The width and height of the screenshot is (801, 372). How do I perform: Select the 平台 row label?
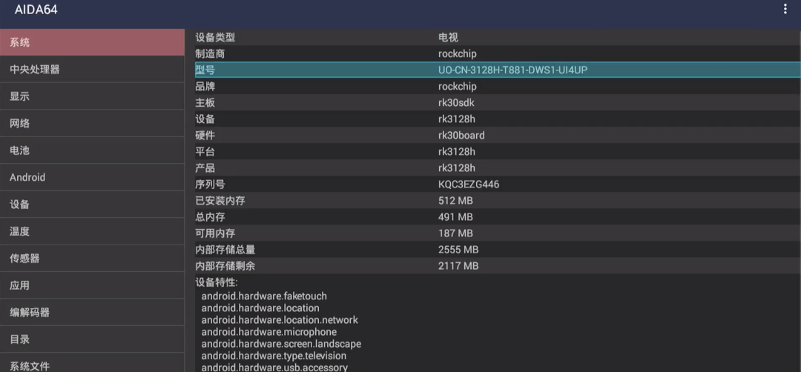click(205, 152)
